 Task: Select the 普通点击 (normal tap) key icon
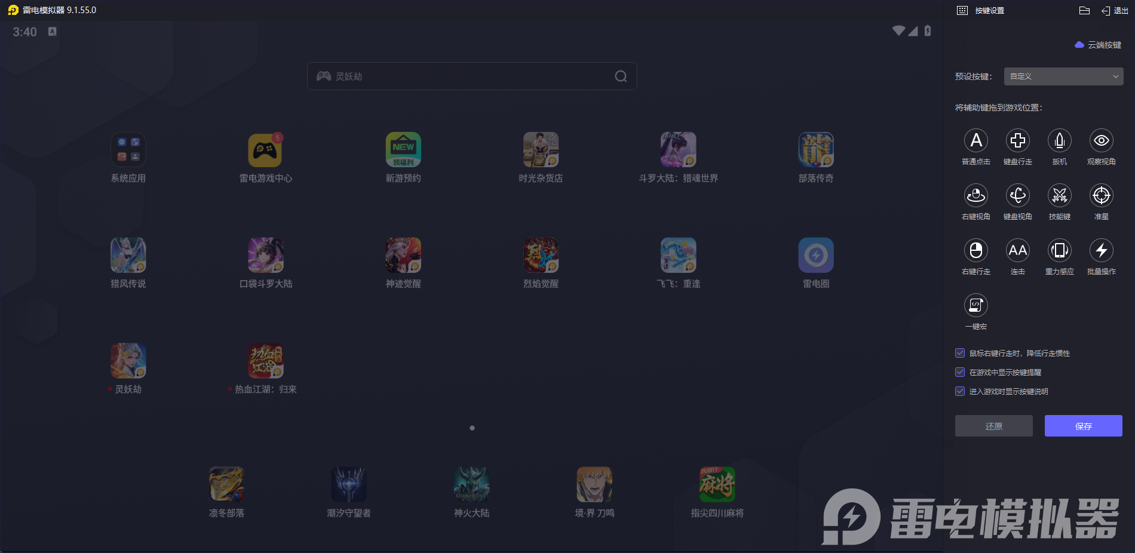pos(976,140)
